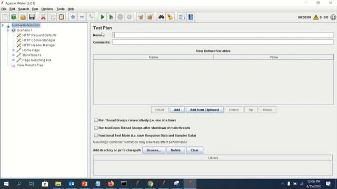
Task: Open the Help menu
Action: click(71, 9)
